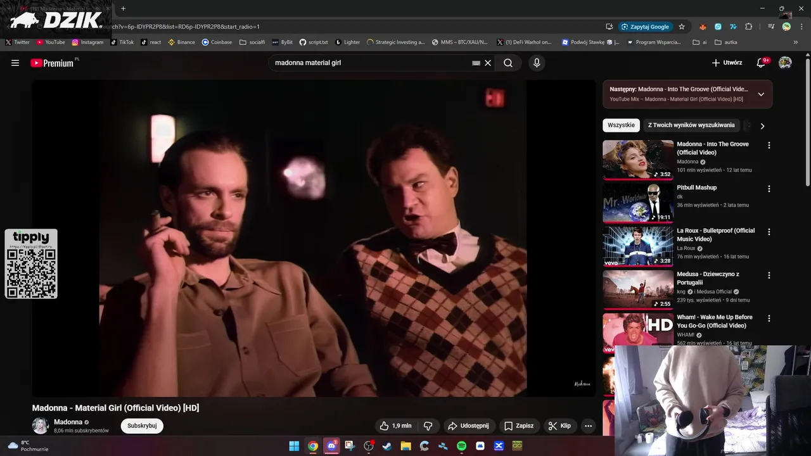Open YouTube account avatar menu
This screenshot has width=811, height=456.
(785, 63)
